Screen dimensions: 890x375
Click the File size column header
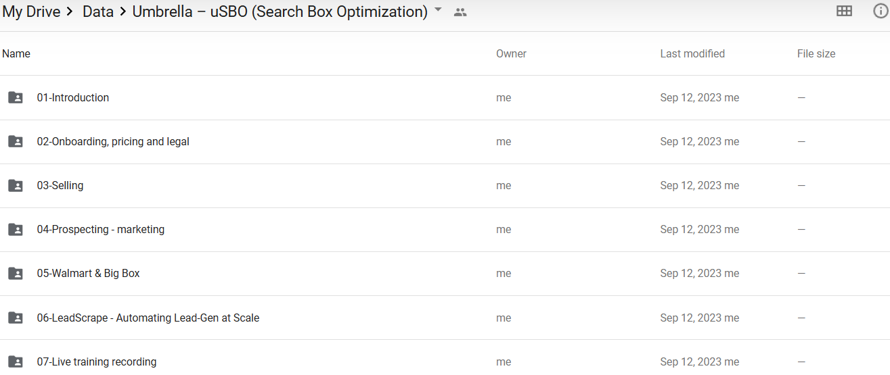click(816, 53)
